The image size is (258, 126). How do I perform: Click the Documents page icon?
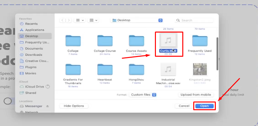[22, 49]
